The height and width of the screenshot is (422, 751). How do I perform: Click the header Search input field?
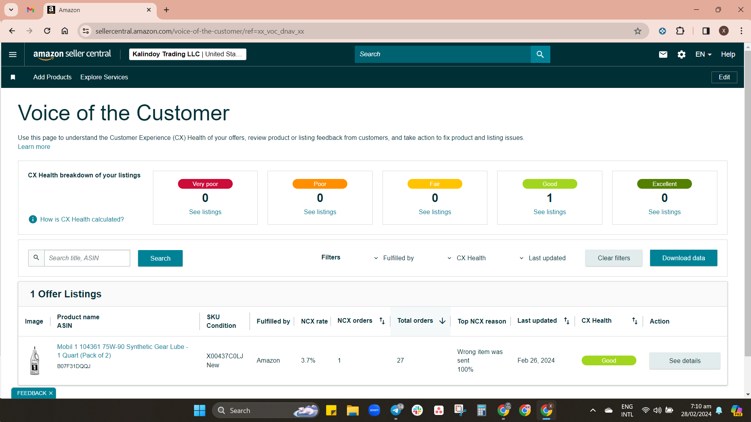point(442,54)
